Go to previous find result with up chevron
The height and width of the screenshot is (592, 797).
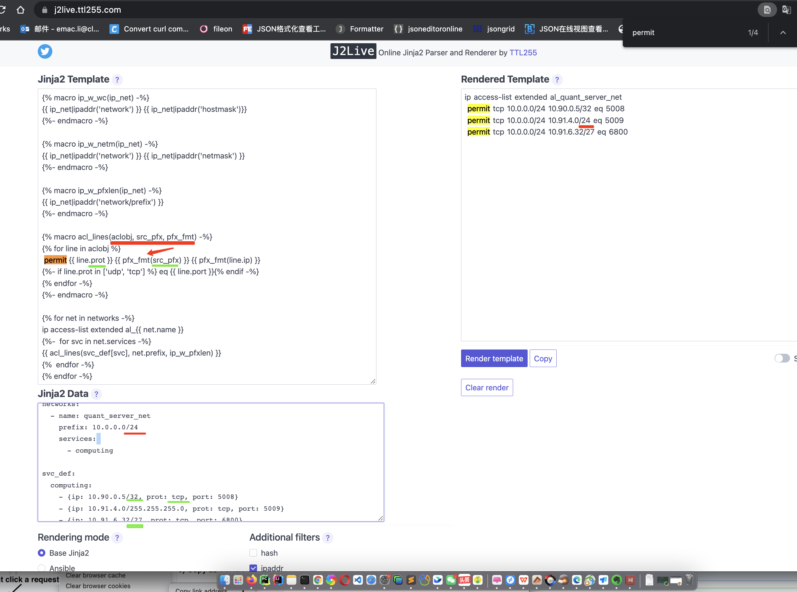(x=783, y=33)
